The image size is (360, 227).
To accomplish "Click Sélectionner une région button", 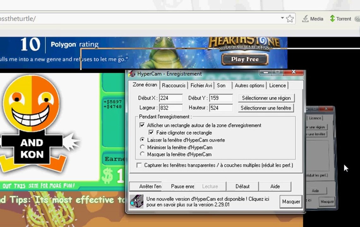I will [x=266, y=98].
